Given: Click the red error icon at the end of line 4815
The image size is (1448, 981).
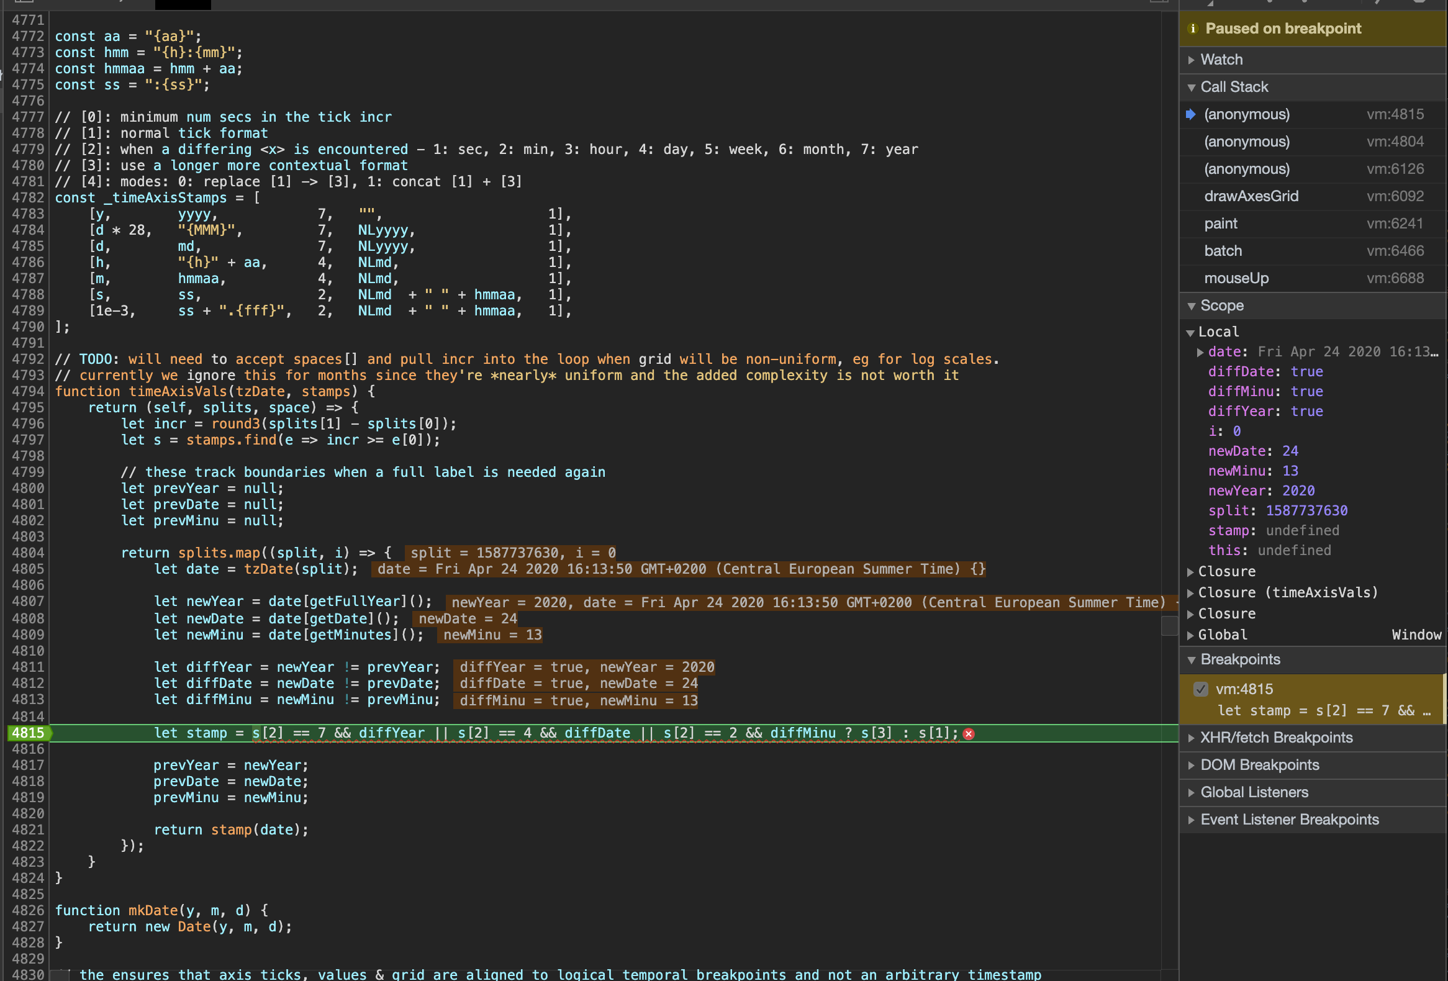Looking at the screenshot, I should (968, 734).
